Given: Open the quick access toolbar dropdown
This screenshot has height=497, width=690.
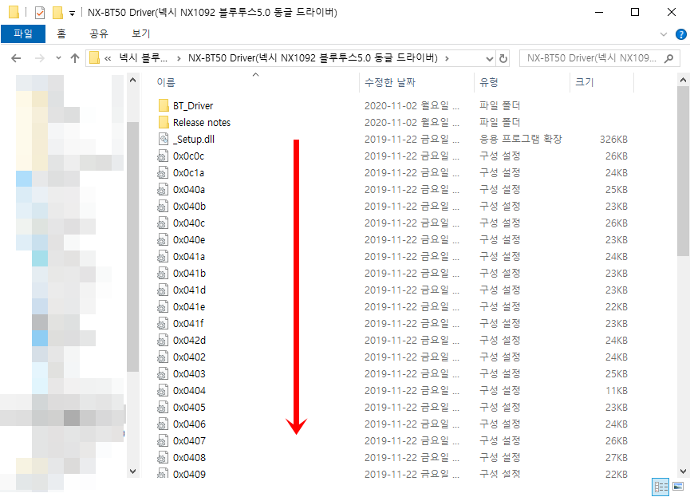Looking at the screenshot, I should coord(72,14).
